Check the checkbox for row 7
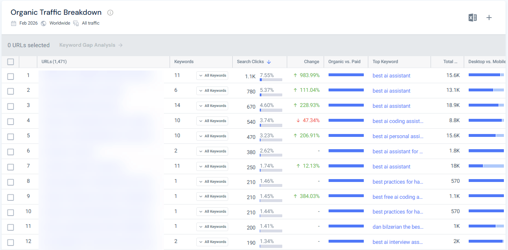The height and width of the screenshot is (250, 508). click(x=11, y=167)
